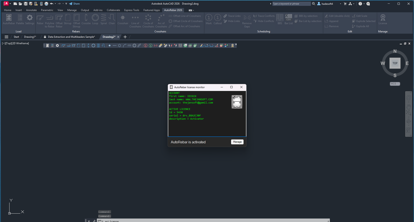Open the Autodesk Assistant icon in title bar
Image resolution: width=414 pixels, height=222 pixels.
[x=368, y=4]
